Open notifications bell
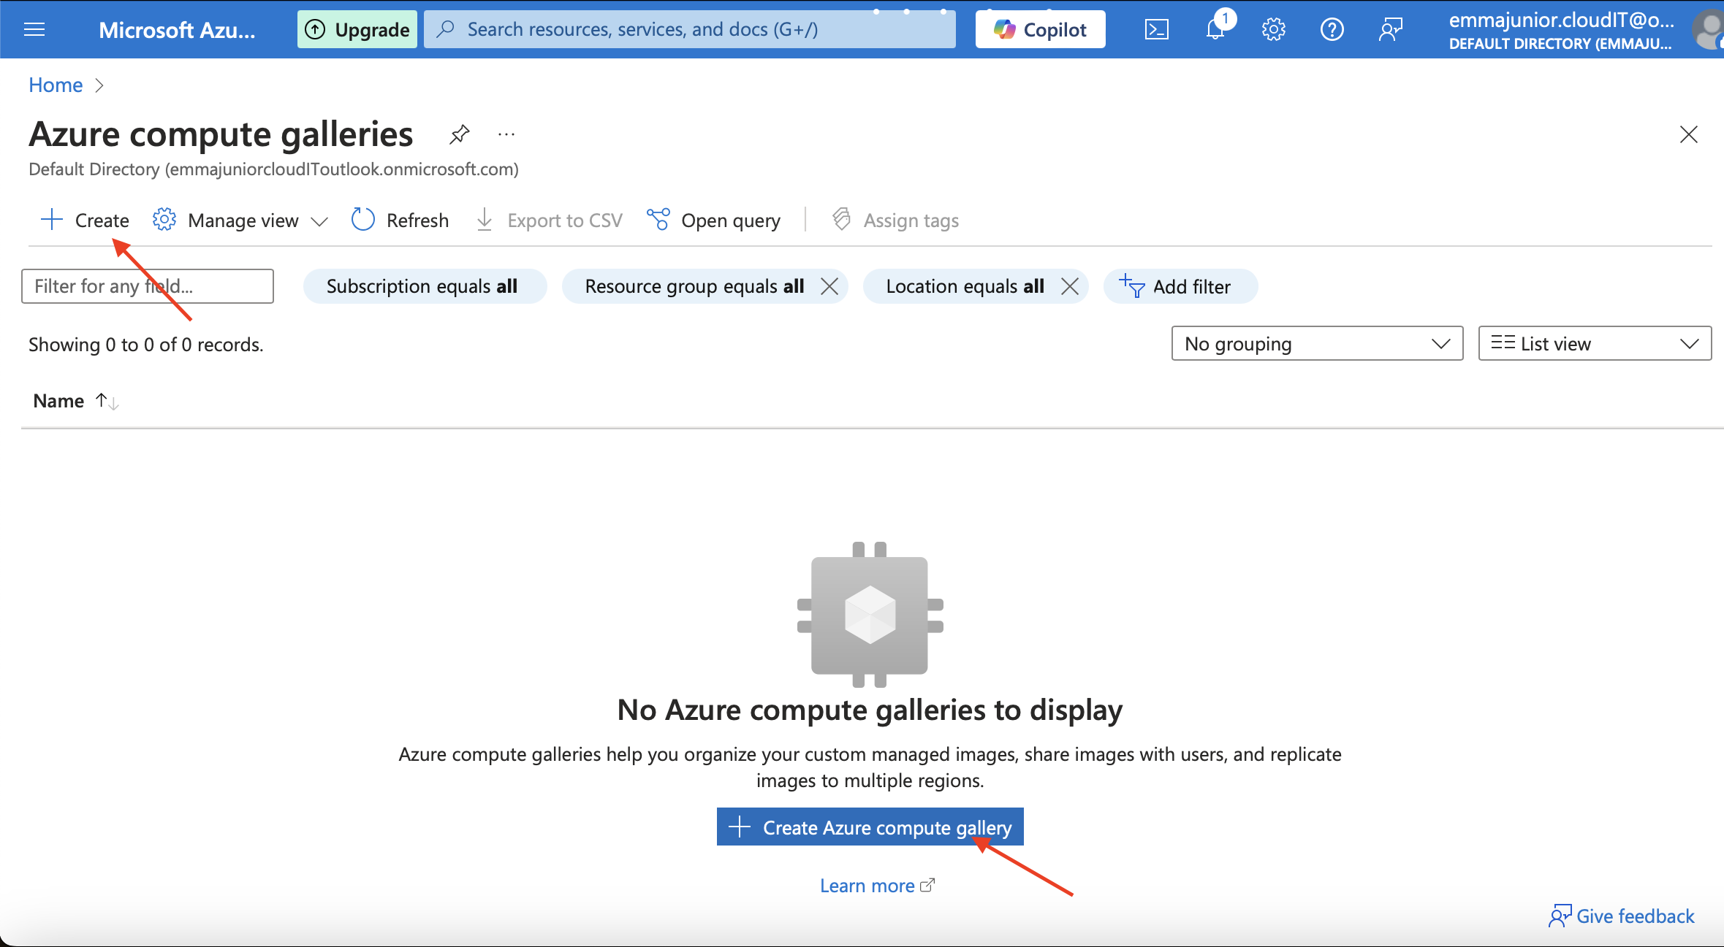The image size is (1724, 947). point(1215,29)
